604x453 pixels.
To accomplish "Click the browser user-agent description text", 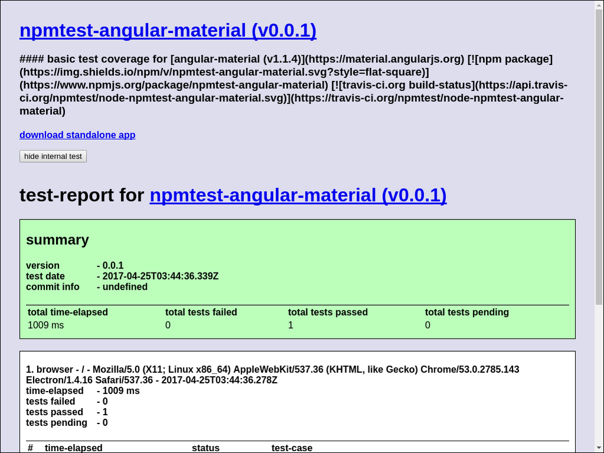I will pyautogui.click(x=272, y=375).
